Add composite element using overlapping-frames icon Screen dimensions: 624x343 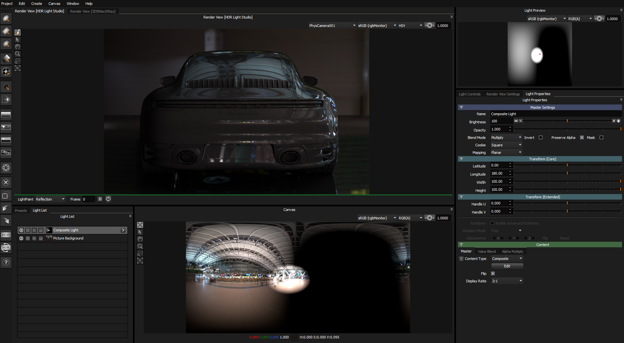click(x=6, y=152)
